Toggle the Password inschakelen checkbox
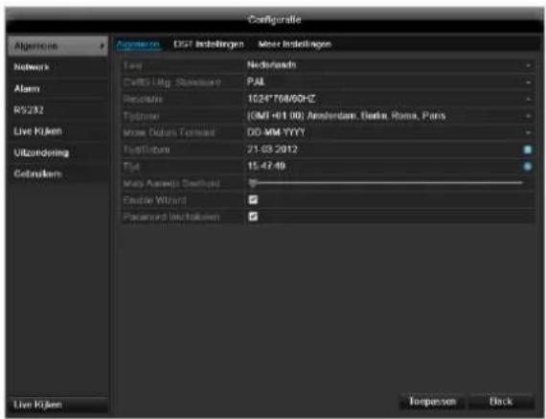Viewport: 546px width, 419px height. (253, 217)
